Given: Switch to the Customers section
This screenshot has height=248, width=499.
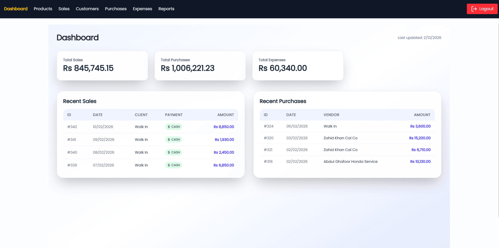Looking at the screenshot, I should pyautogui.click(x=87, y=9).
